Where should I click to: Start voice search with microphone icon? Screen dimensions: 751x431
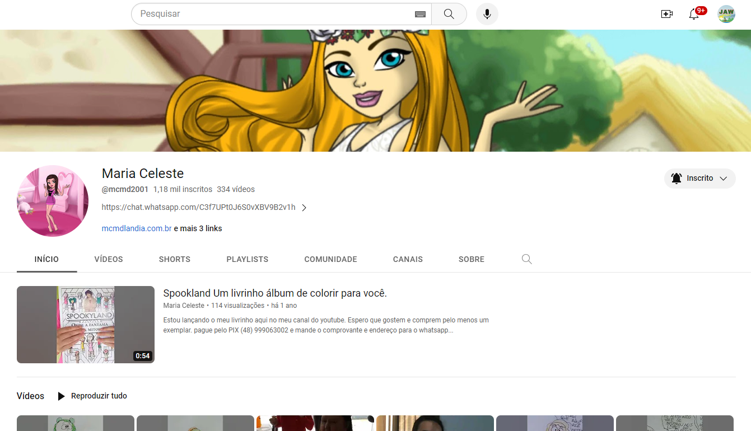pyautogui.click(x=487, y=14)
